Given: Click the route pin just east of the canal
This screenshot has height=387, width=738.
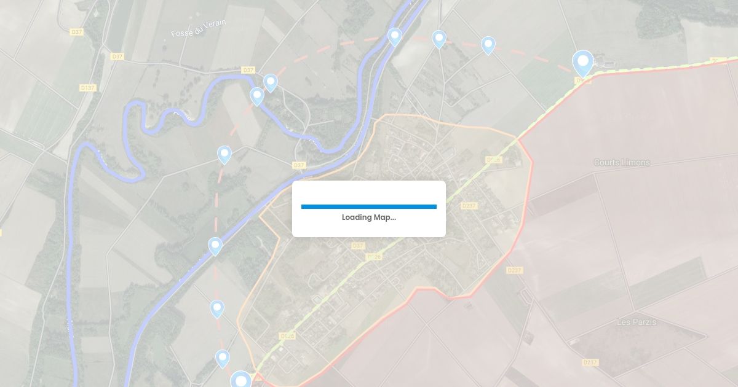Looking at the screenshot, I should pos(438,39).
